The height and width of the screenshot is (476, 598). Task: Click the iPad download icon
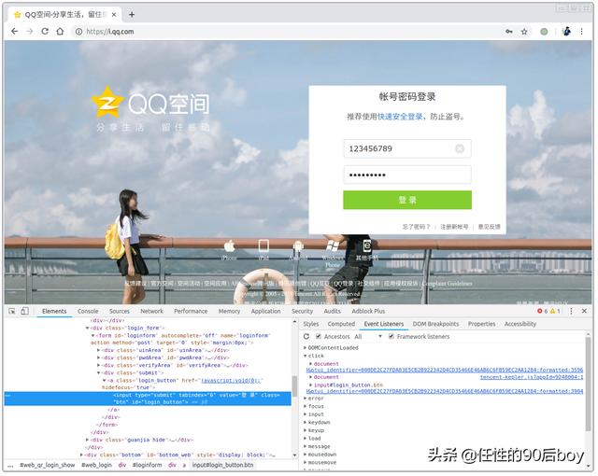coord(263,246)
